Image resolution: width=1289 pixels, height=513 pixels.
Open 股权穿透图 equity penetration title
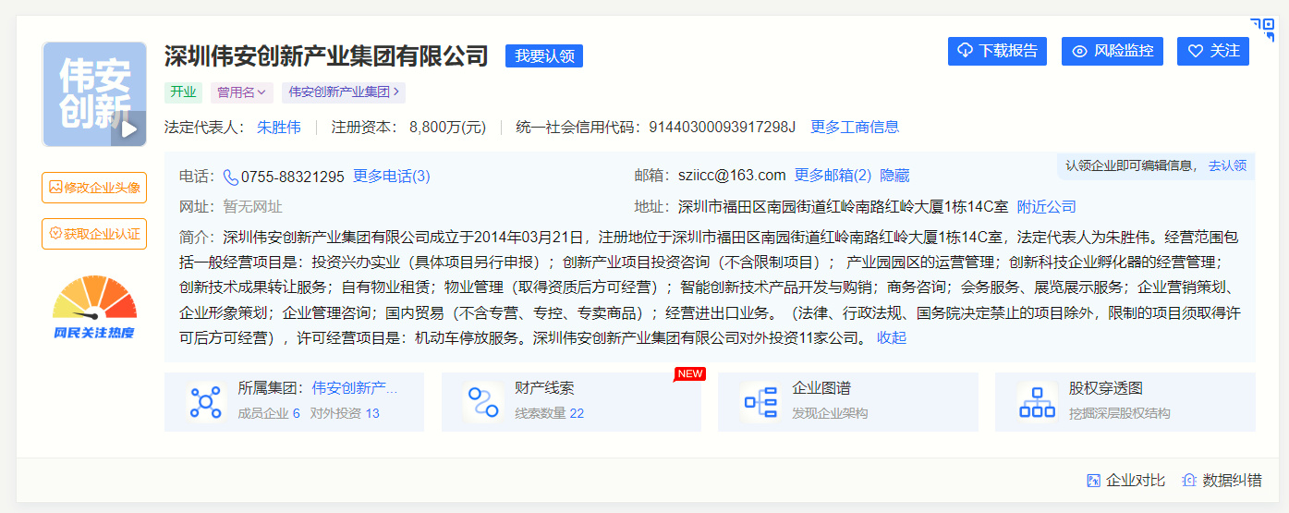1106,388
